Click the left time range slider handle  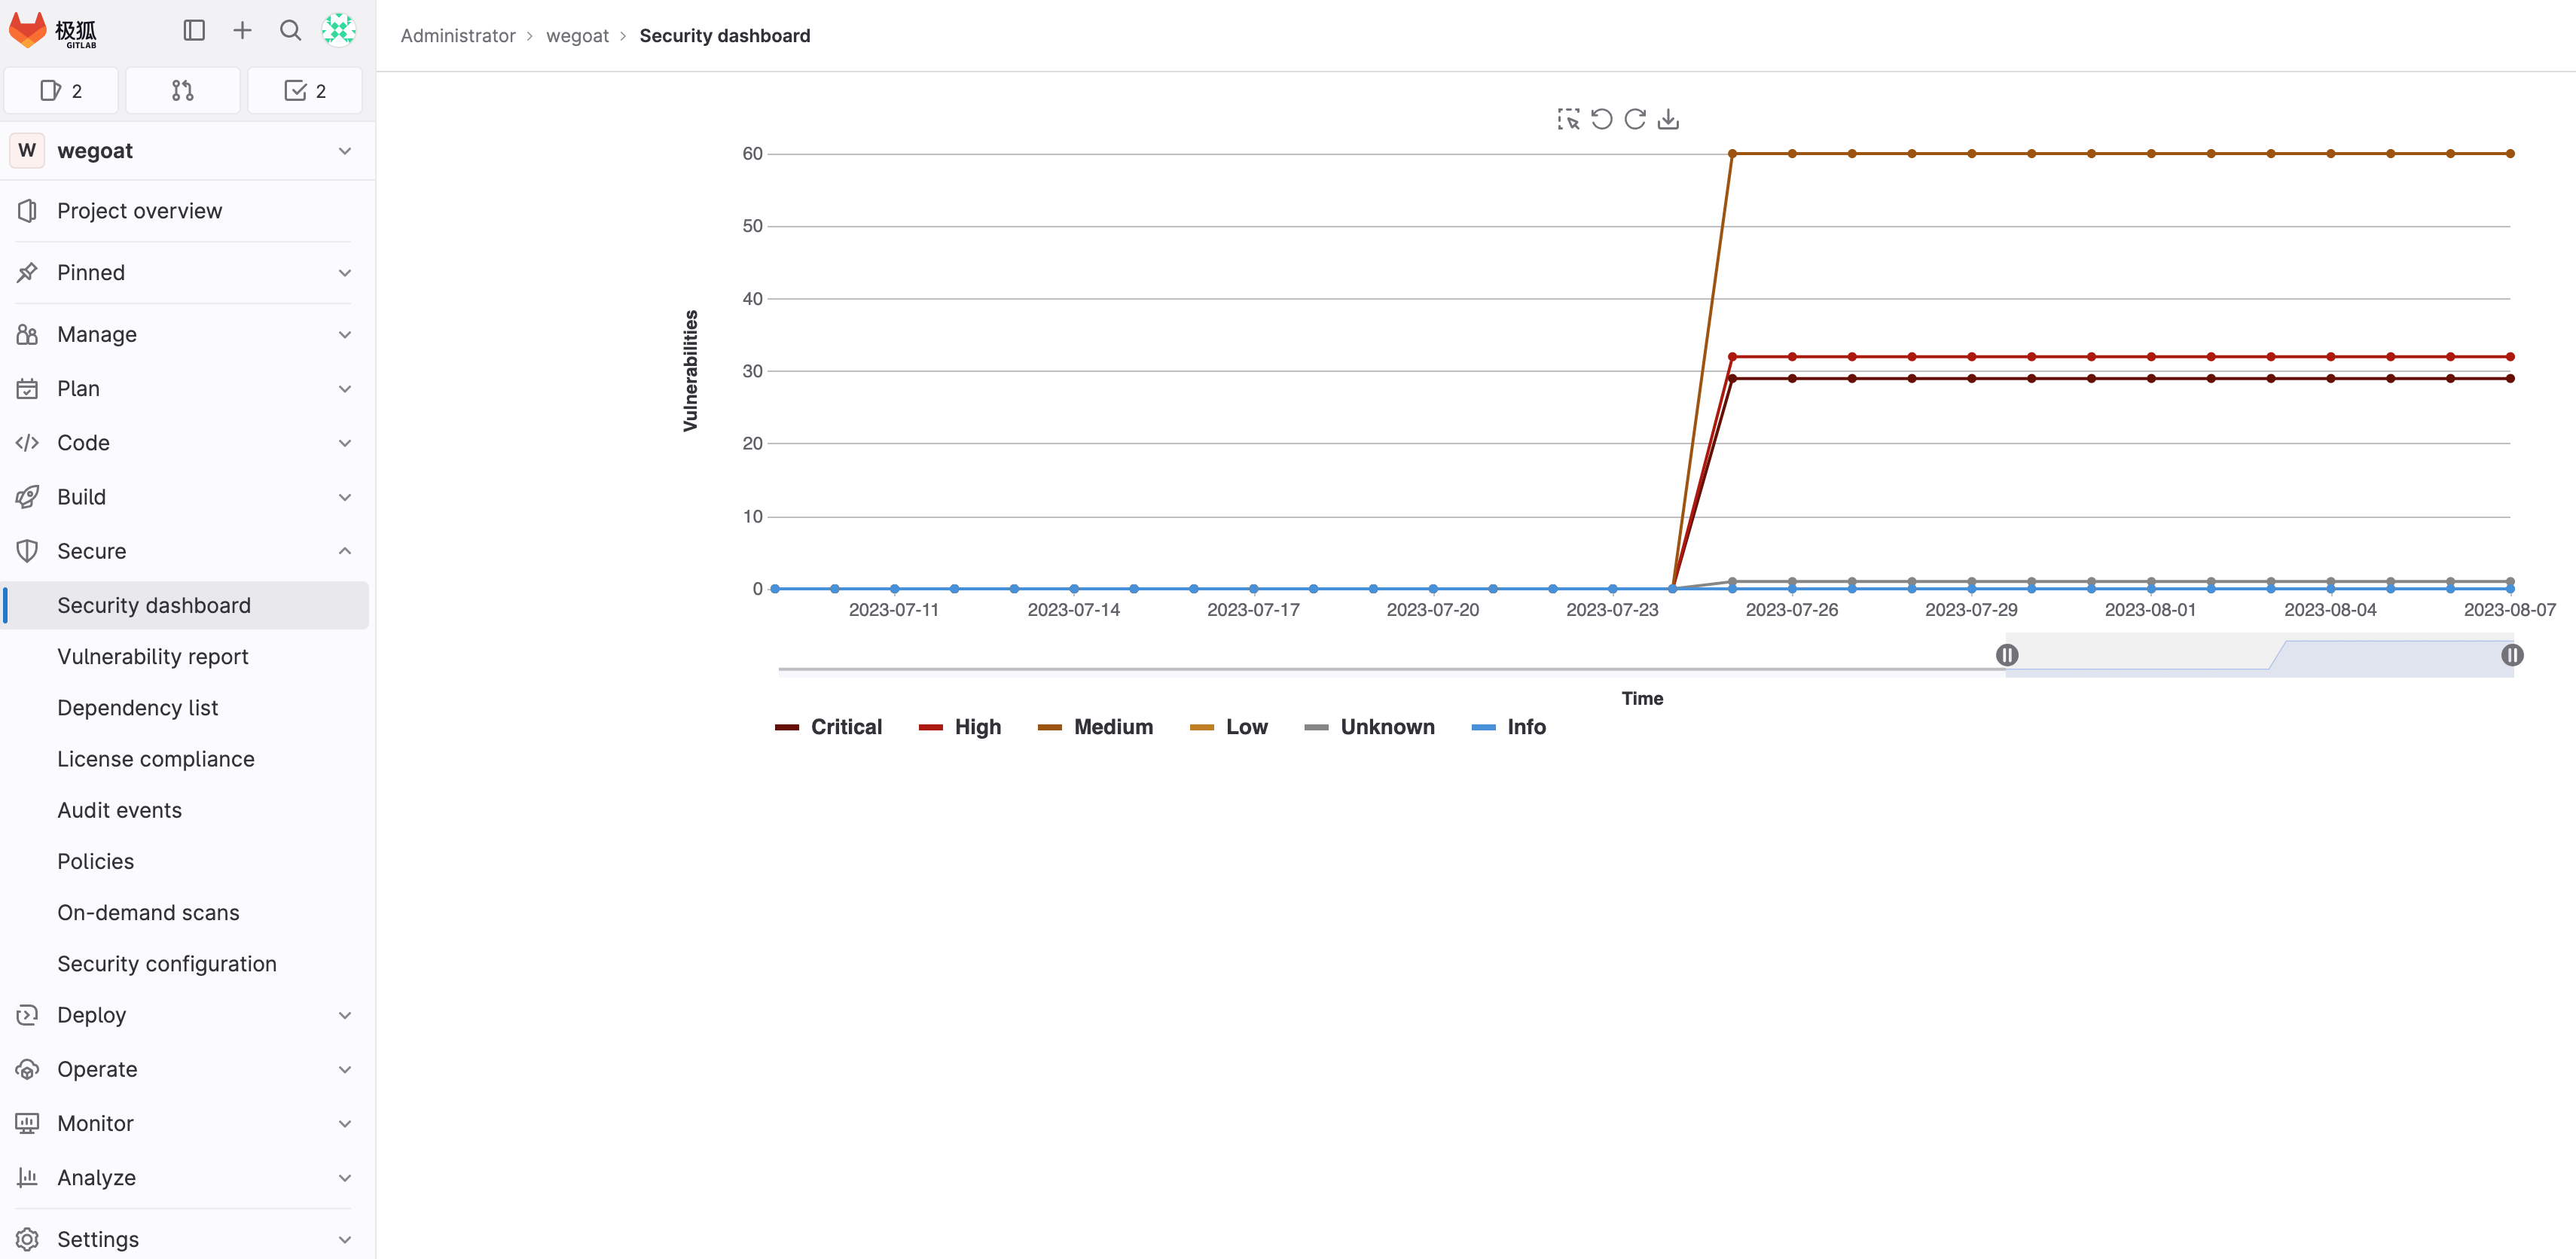click(x=2006, y=655)
